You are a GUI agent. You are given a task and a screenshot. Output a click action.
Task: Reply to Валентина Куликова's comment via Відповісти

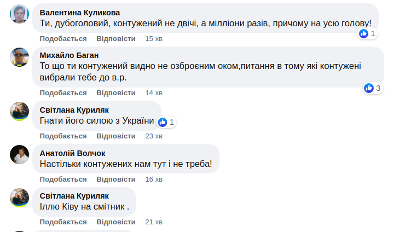115,39
